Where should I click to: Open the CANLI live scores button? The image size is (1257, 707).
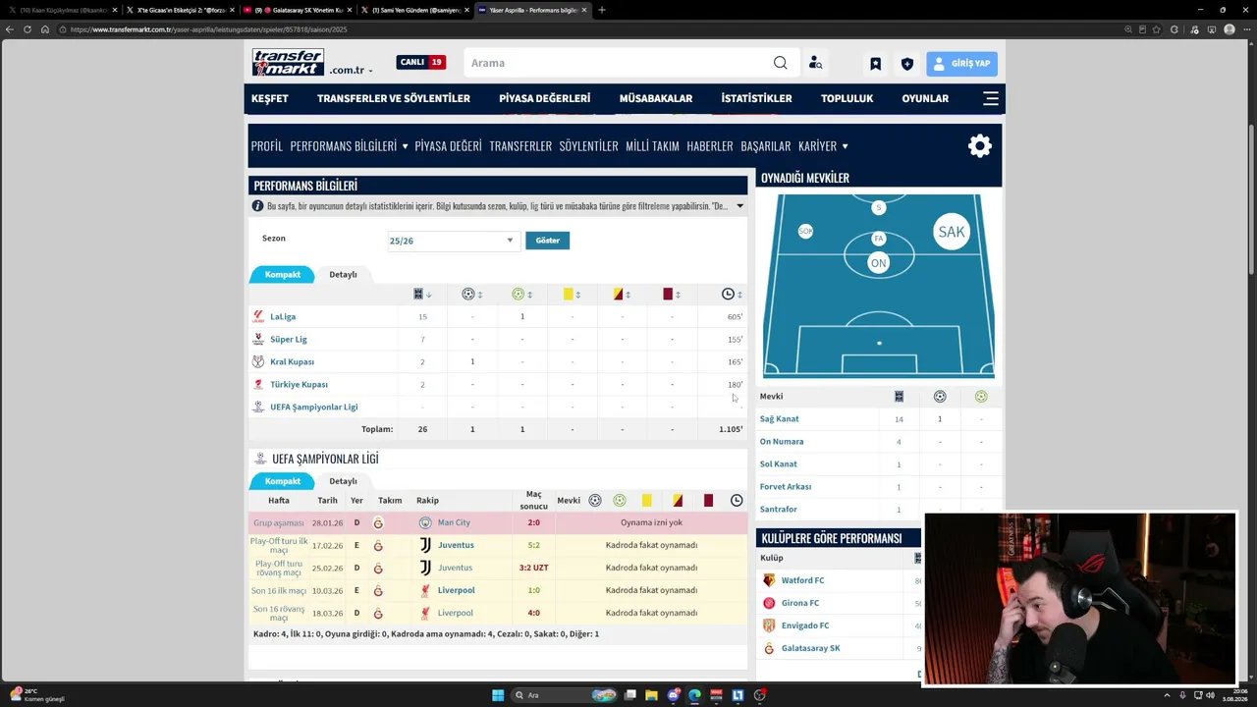point(421,62)
